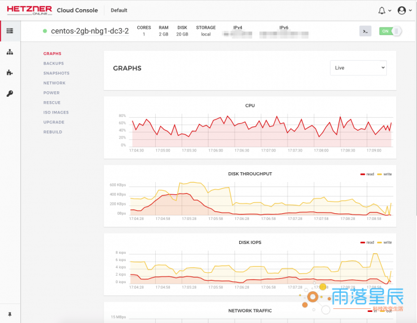Open the notifications bell icon
417x323 pixels.
(381, 10)
